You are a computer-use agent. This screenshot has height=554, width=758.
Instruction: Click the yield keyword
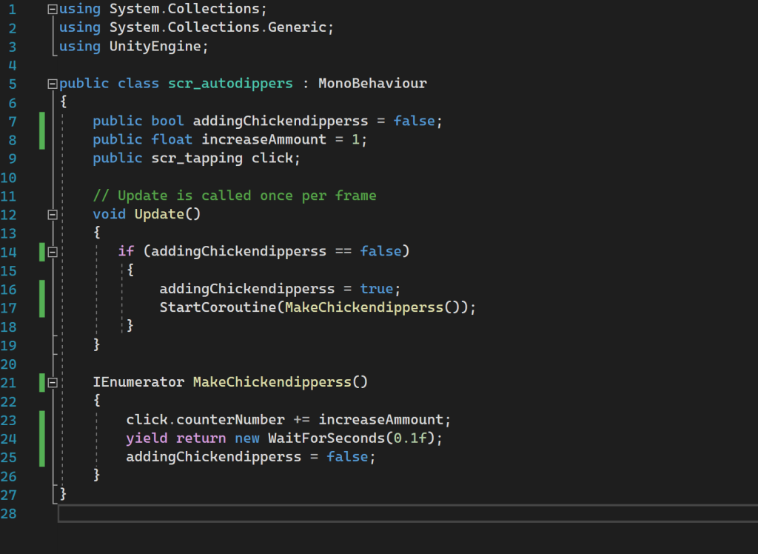click(x=147, y=438)
